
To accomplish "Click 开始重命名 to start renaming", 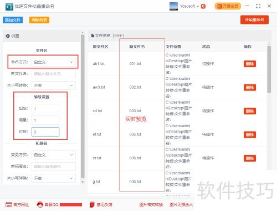I will point(254,19).
